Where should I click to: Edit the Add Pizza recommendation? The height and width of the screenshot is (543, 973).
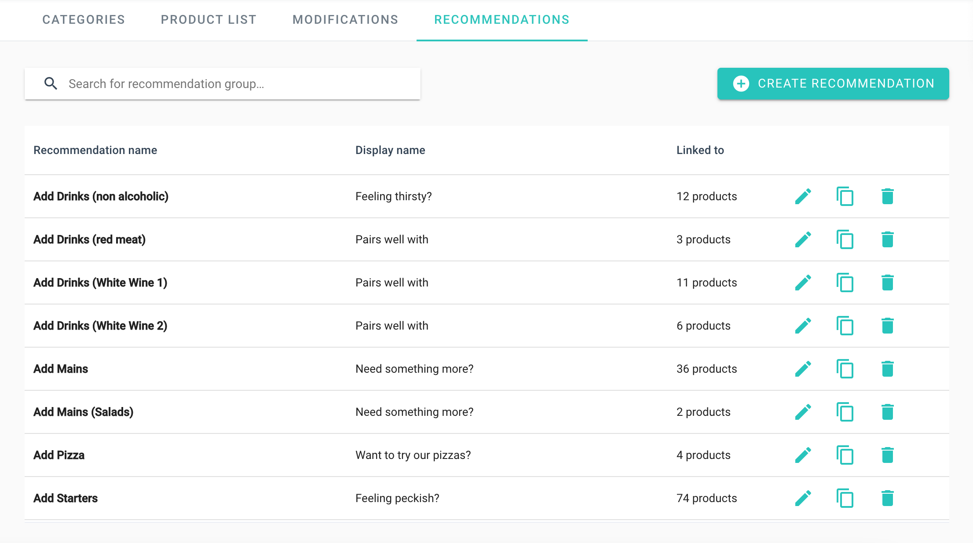tap(803, 455)
